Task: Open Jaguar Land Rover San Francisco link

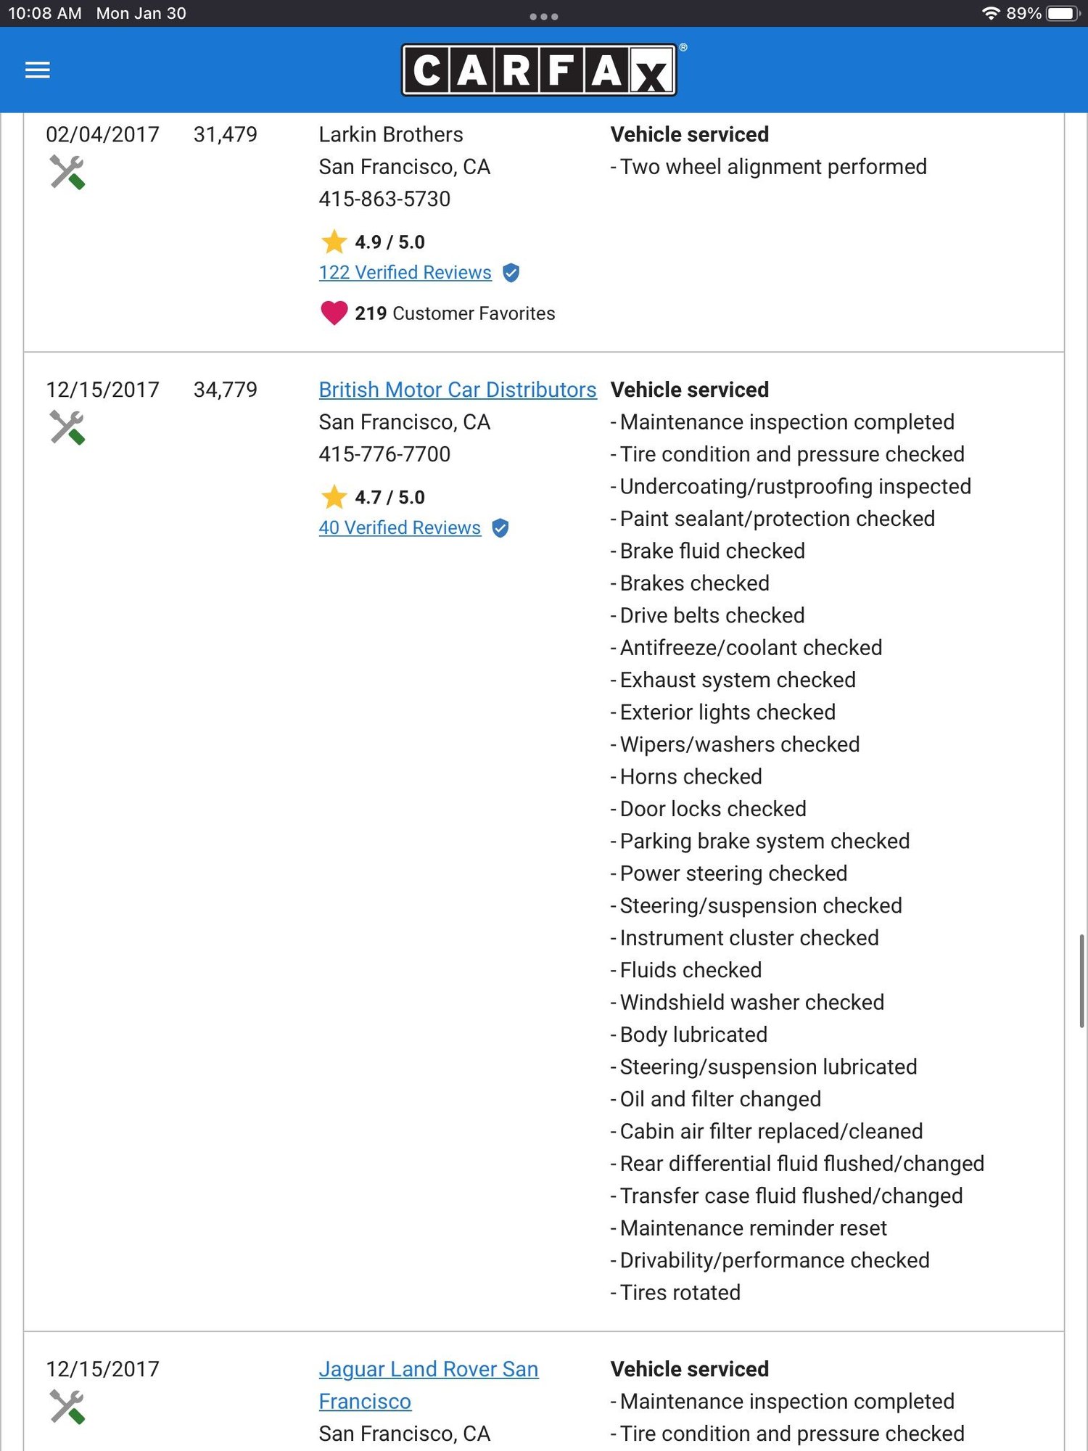Action: [x=429, y=1385]
